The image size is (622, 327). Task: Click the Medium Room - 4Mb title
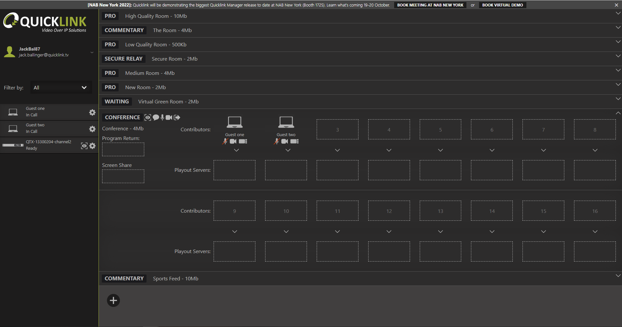point(150,73)
